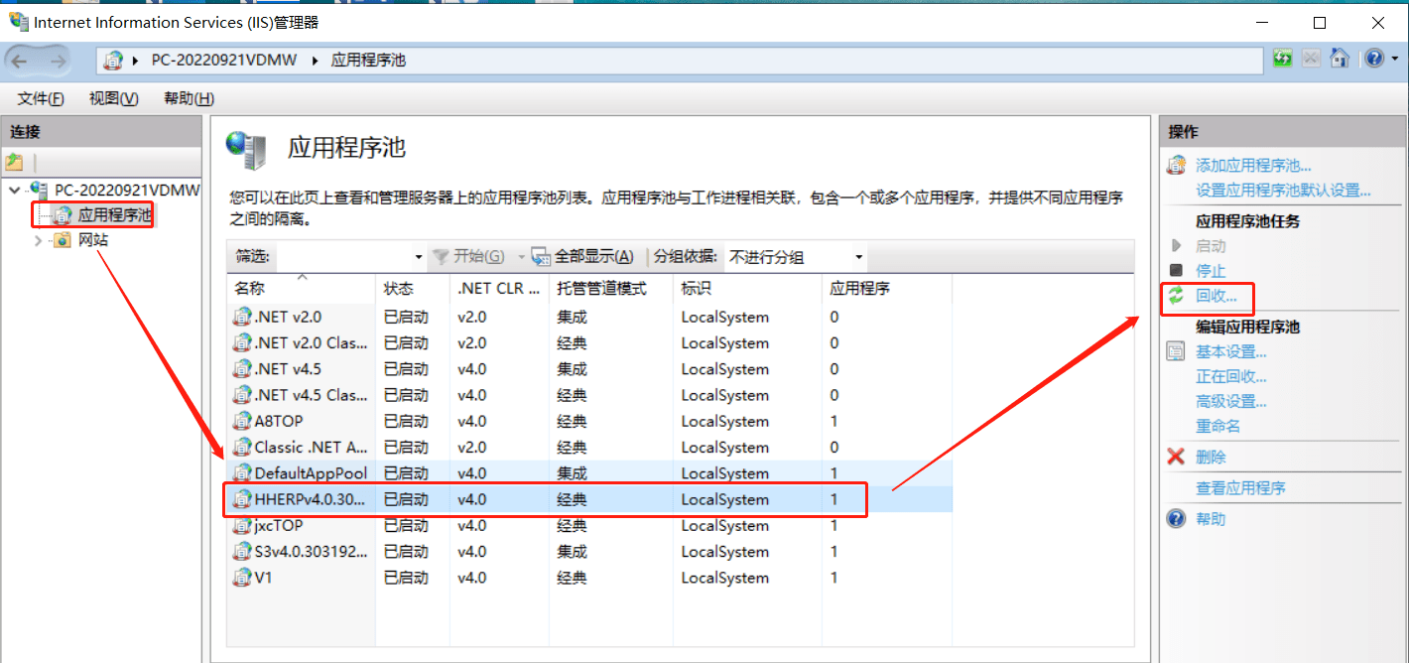Click the 启动 play icon
The image size is (1409, 663).
1177,245
